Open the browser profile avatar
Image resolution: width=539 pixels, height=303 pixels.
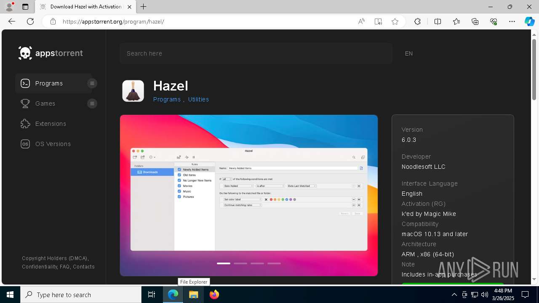pyautogui.click(x=9, y=7)
